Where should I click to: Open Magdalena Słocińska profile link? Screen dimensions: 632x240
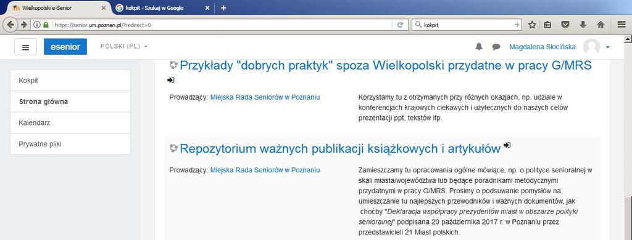click(x=543, y=47)
